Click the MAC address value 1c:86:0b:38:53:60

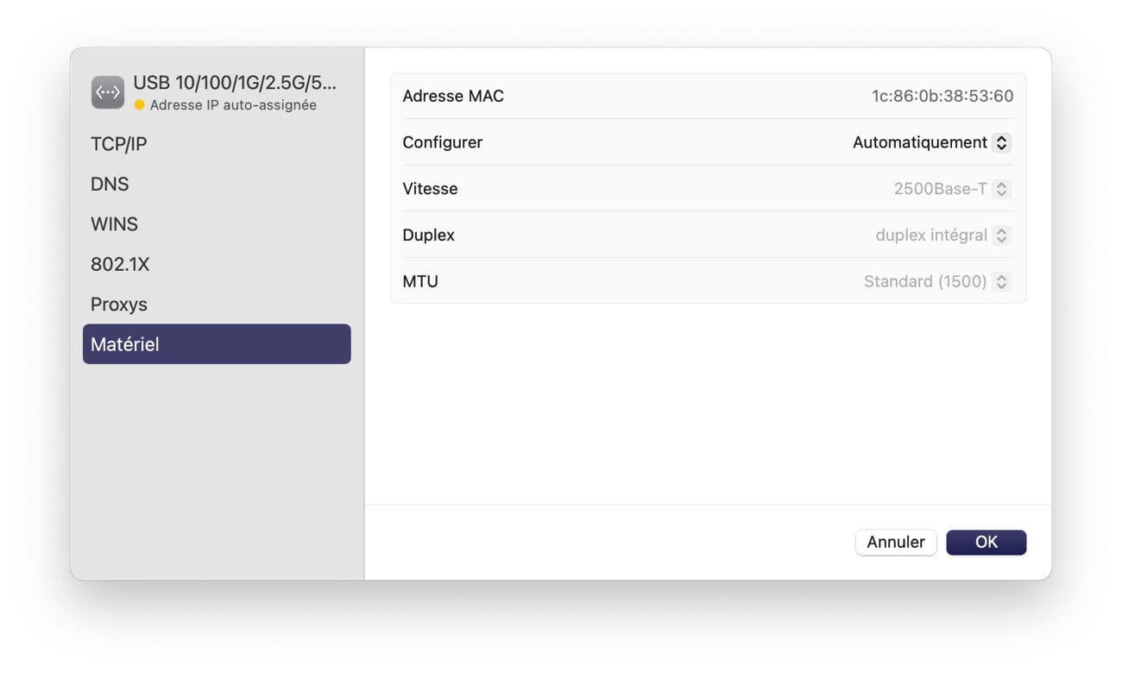(x=942, y=96)
